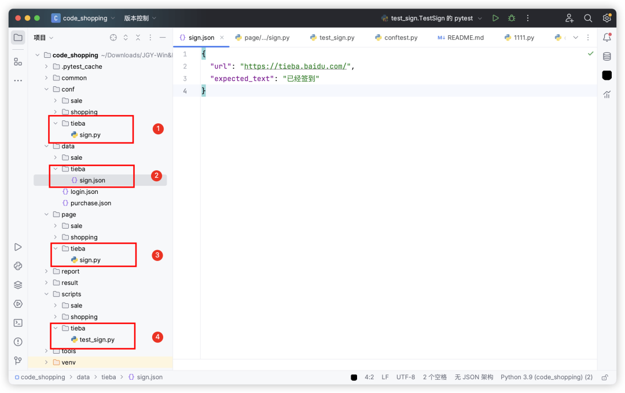The image size is (625, 393).
Task: Open the Database tool window
Action: click(x=607, y=57)
